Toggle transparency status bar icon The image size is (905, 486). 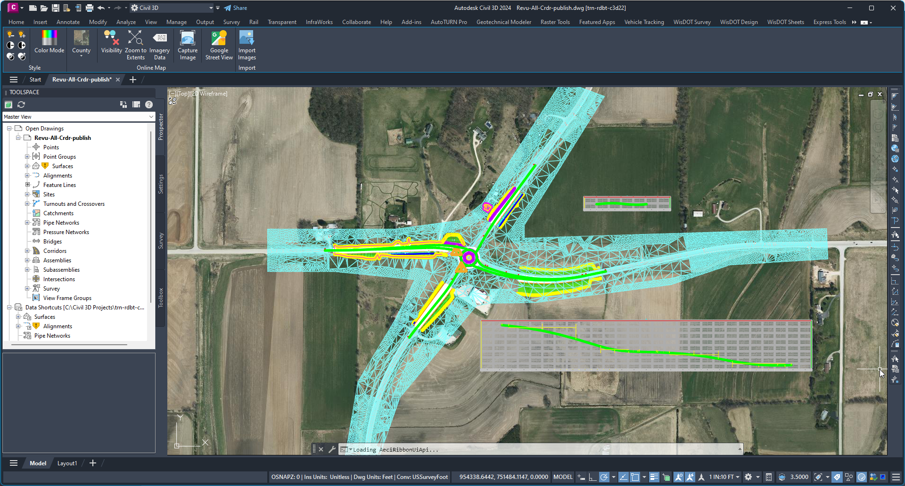click(x=666, y=477)
